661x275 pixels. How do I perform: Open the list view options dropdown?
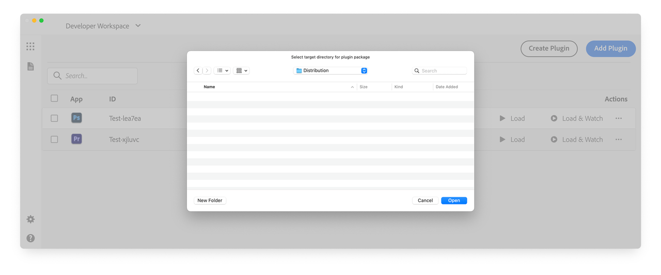[222, 71]
